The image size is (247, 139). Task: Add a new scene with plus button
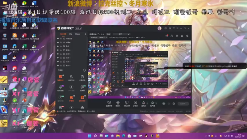[x=86, y=34]
